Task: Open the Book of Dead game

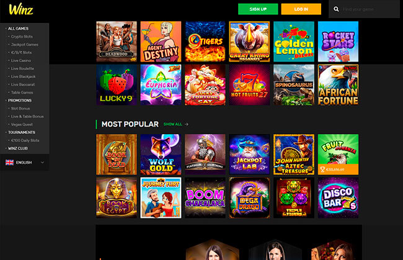Action: pyautogui.click(x=117, y=155)
